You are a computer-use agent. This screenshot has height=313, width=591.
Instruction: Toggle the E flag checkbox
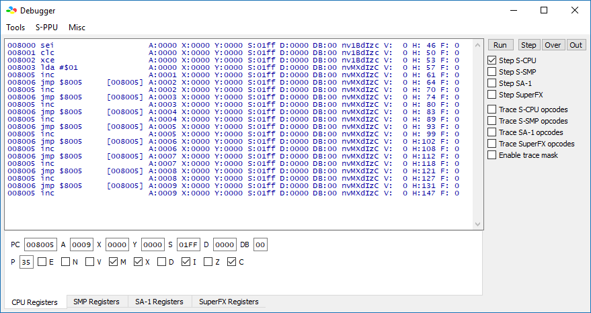pos(42,262)
